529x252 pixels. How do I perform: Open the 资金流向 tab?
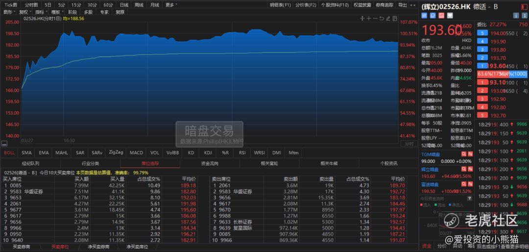(x=210, y=163)
